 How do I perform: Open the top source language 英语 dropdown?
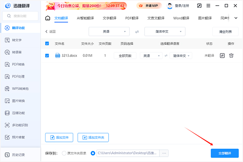[x=109, y=31]
